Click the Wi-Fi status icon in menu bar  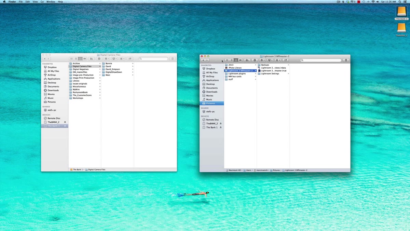pos(373,2)
